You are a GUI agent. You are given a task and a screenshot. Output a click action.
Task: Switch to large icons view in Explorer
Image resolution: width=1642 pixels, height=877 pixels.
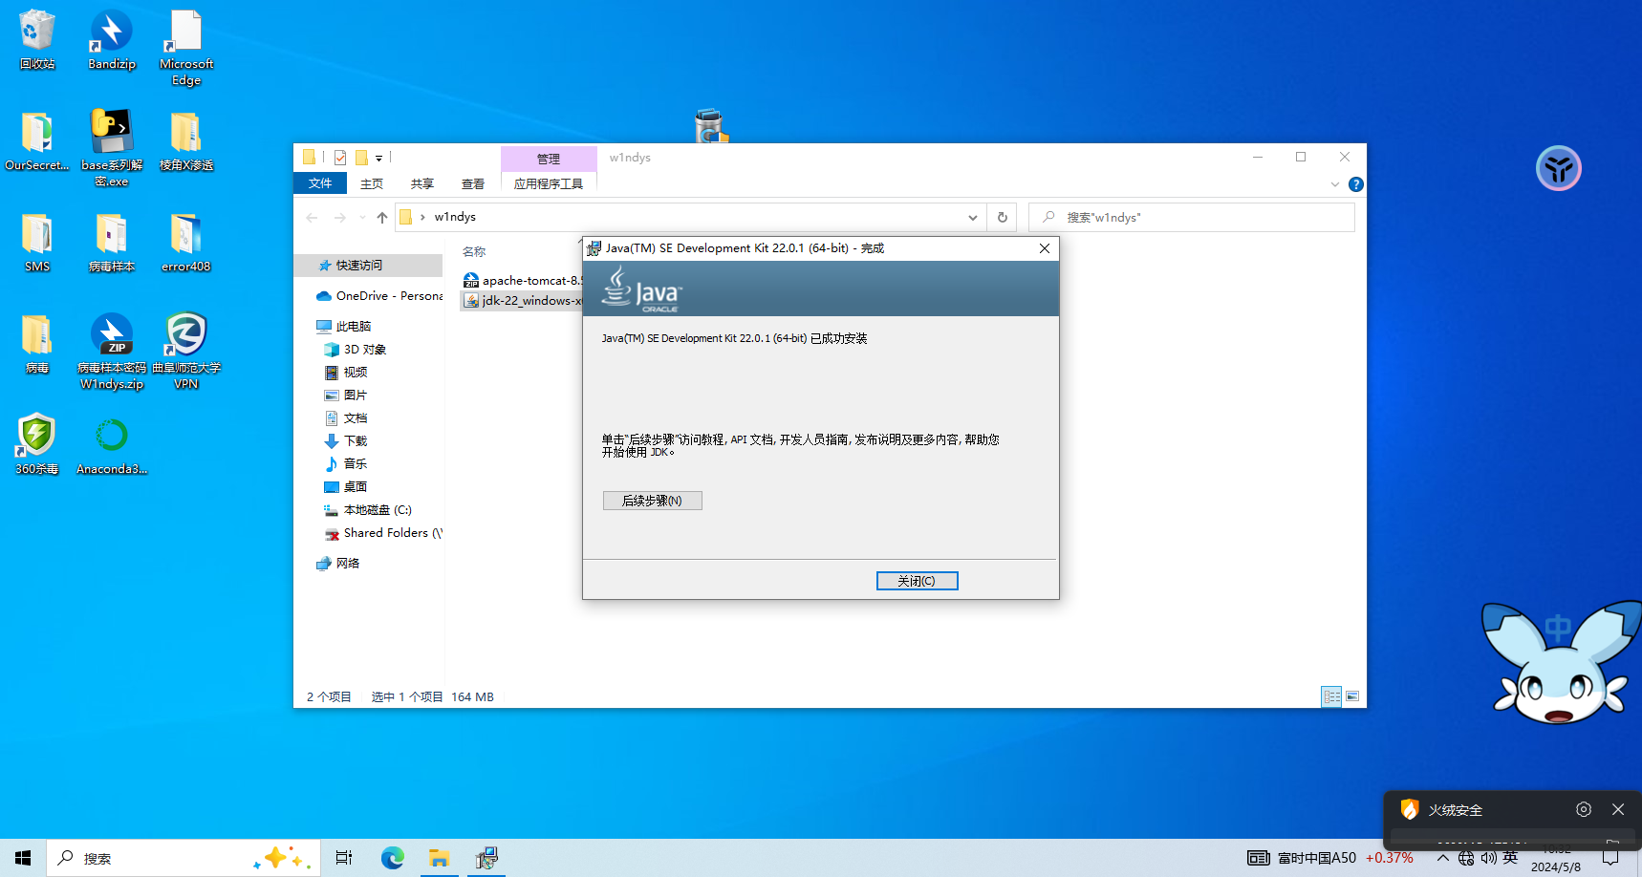coord(1352,696)
